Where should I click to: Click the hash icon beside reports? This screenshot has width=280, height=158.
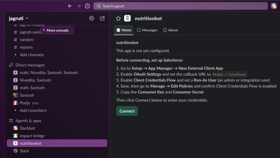pyautogui.click(x=16, y=47)
